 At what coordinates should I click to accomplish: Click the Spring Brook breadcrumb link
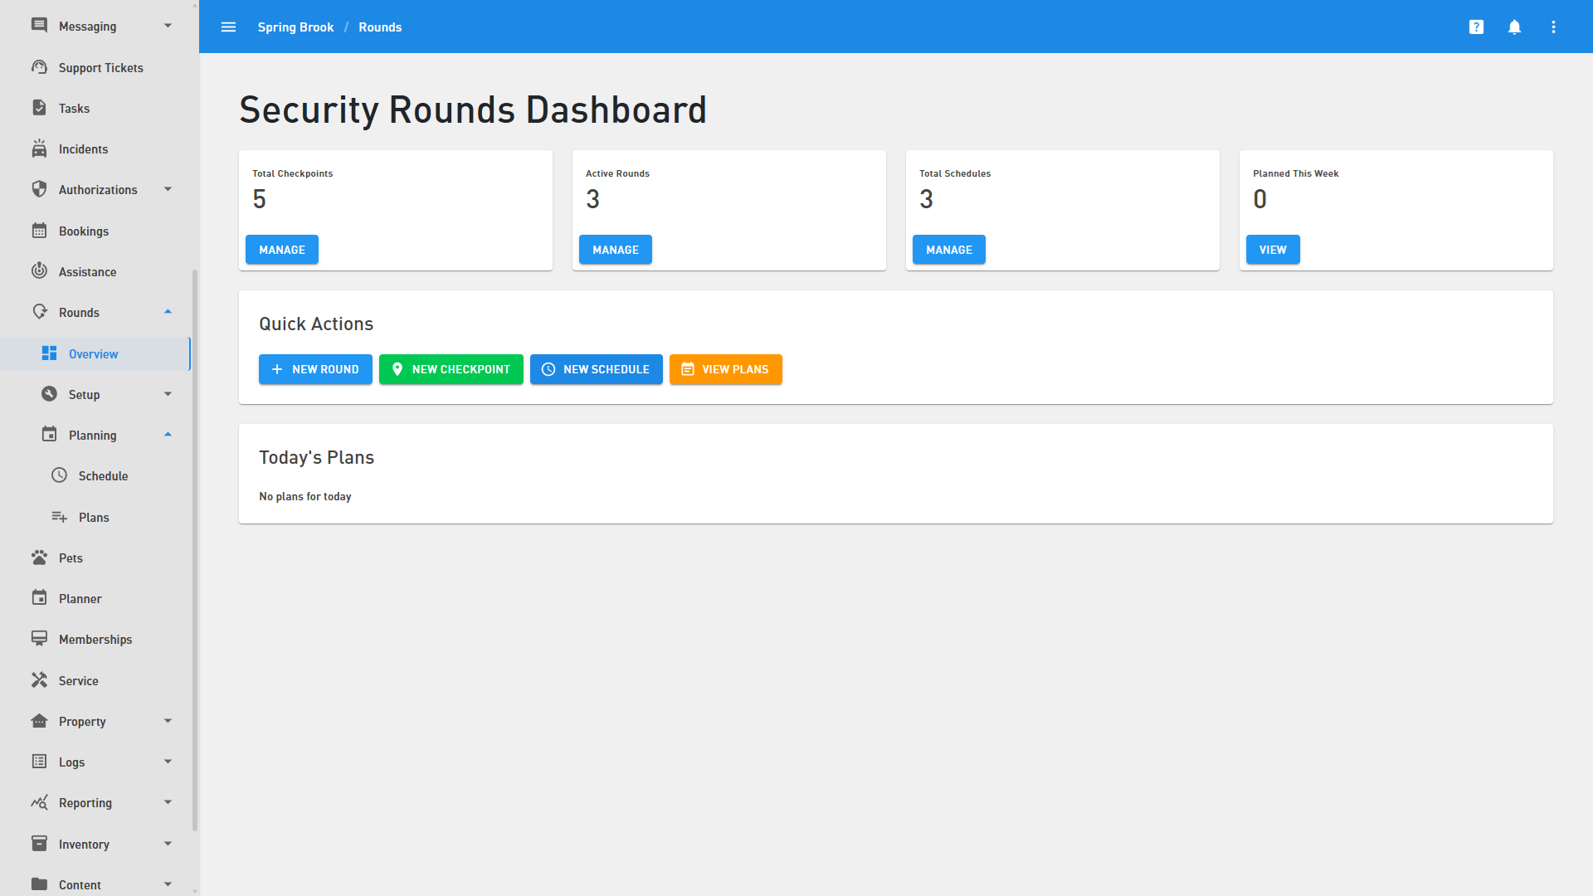coord(295,27)
